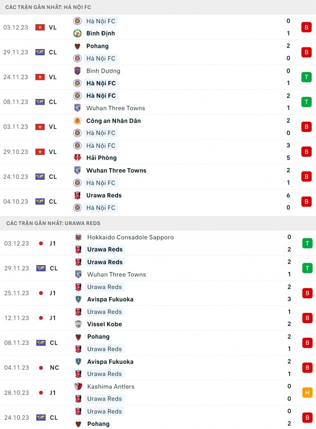Click the 'Các trận gần nhất: Urawa Reds' header

[53, 223]
